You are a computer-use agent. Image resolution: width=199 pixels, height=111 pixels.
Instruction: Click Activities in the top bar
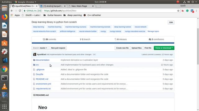click(x=7, y=2)
